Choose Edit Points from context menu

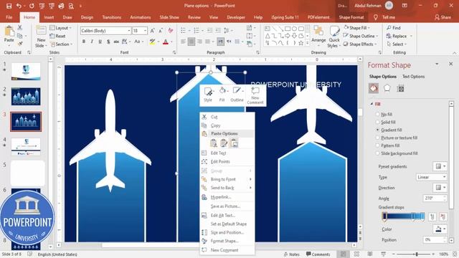(227, 161)
